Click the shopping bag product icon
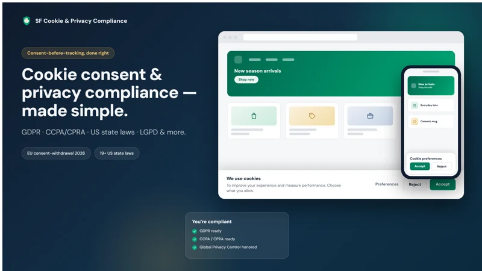482x271 pixels. point(254,116)
